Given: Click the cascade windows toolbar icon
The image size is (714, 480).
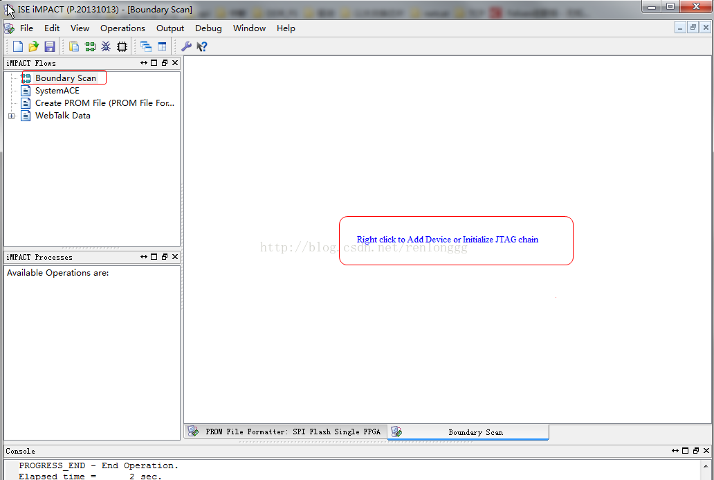Looking at the screenshot, I should tap(146, 46).
